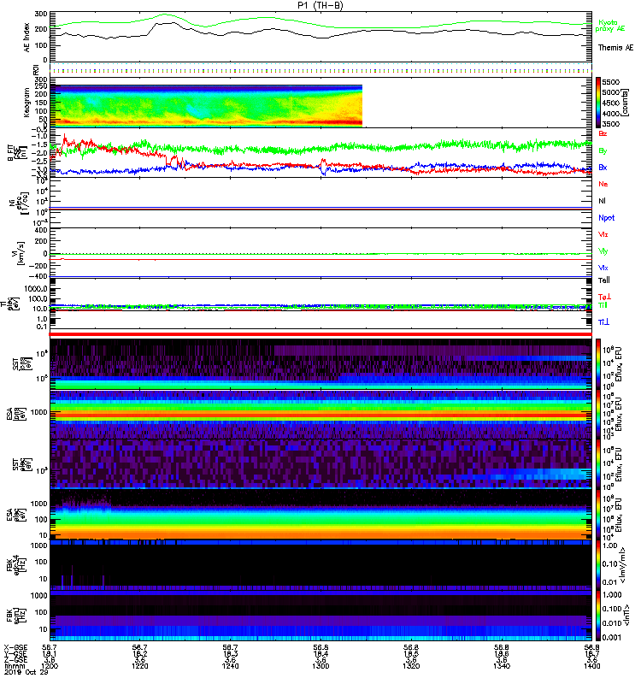
Task: Click the "[counts]" color bar unit label
Action: pyautogui.click(x=625, y=103)
